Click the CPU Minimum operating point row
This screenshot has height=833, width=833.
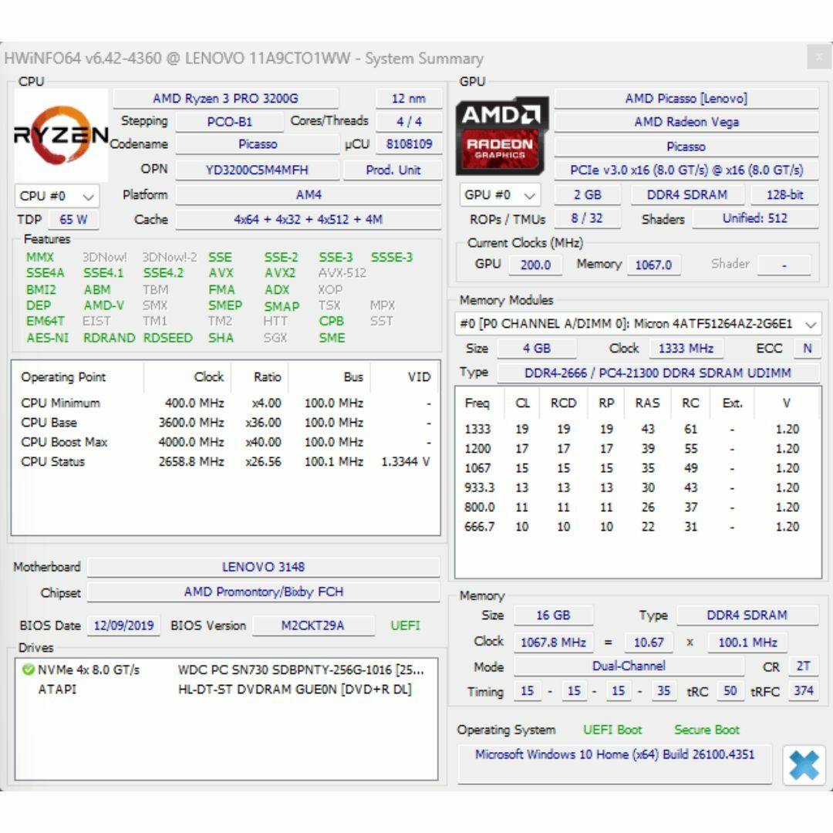click(225, 403)
